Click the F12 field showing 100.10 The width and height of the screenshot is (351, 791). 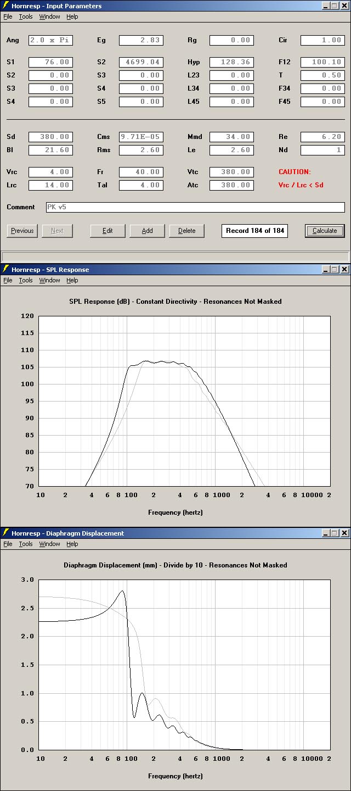coord(322,62)
